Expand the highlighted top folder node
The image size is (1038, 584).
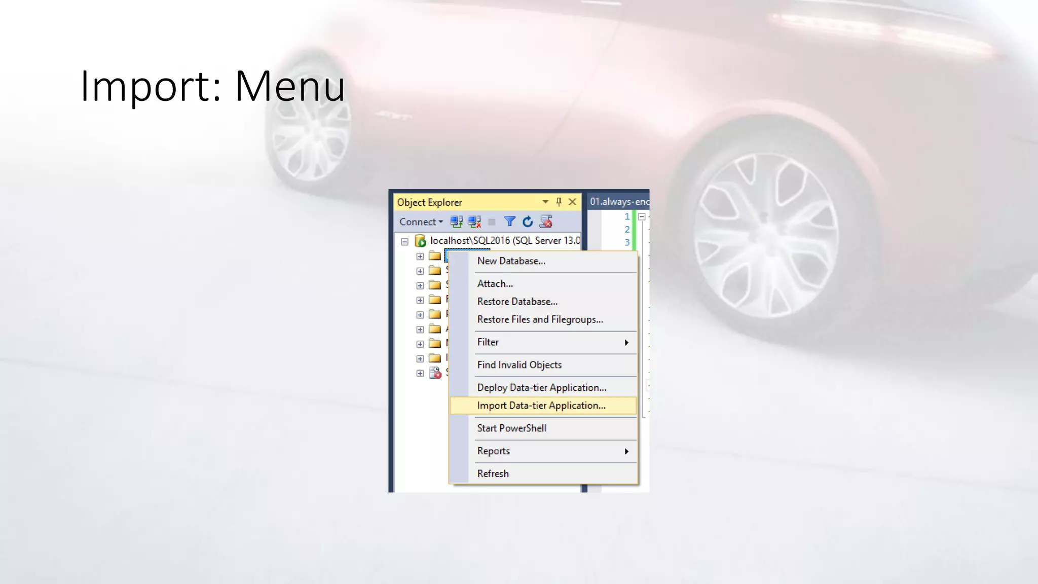click(420, 257)
